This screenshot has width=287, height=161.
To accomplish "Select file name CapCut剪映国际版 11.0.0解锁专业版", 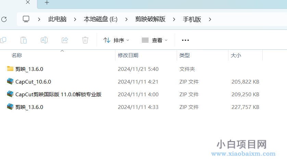I will coord(58,94).
